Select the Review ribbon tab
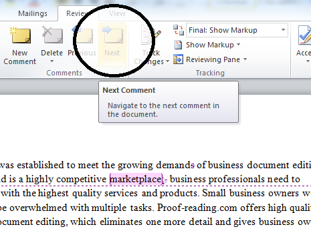The width and height of the screenshot is (311, 247). [78, 13]
